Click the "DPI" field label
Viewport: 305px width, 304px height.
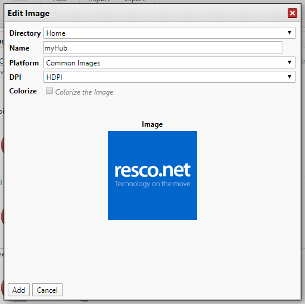[15, 77]
